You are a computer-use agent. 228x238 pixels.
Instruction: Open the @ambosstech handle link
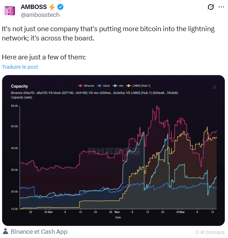point(40,15)
